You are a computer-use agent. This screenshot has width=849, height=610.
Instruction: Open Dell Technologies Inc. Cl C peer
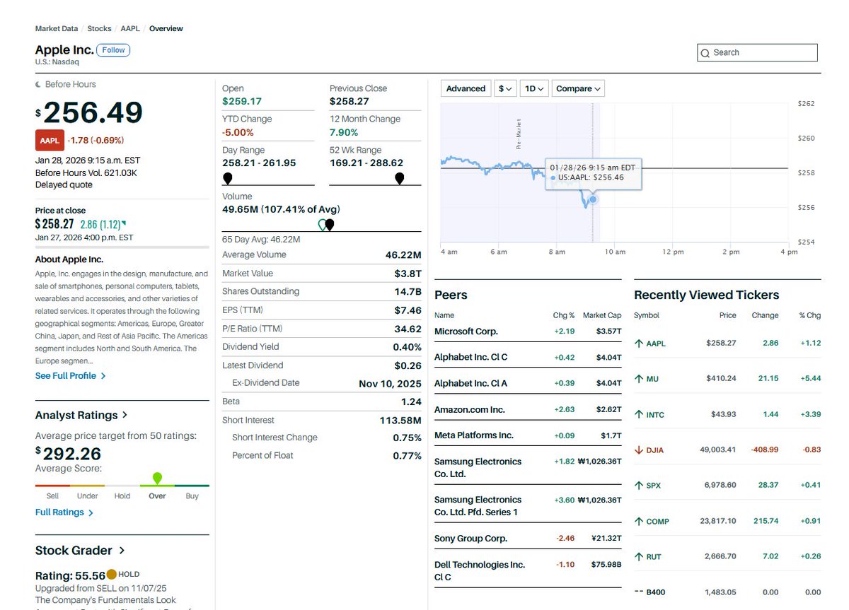[x=480, y=571]
